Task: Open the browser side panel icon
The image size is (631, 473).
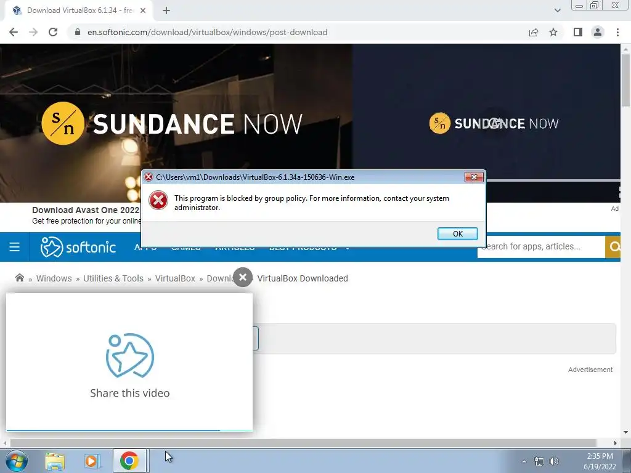Action: click(x=578, y=32)
